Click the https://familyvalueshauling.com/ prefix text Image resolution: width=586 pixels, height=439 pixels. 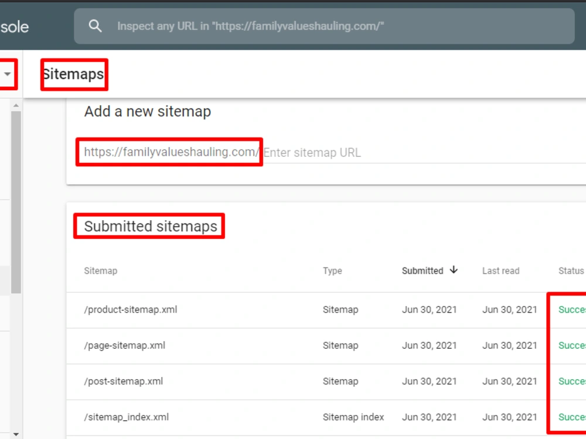(x=172, y=152)
